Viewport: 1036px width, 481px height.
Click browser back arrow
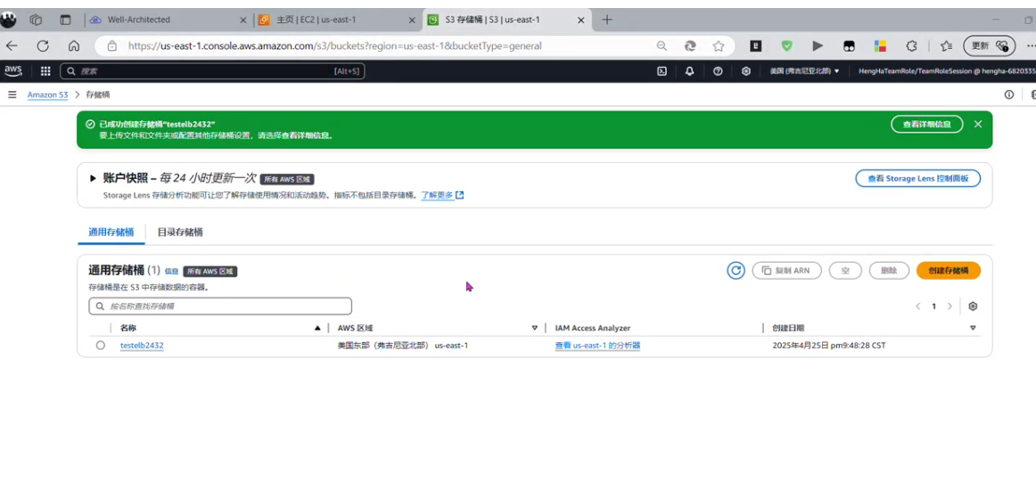tap(12, 46)
